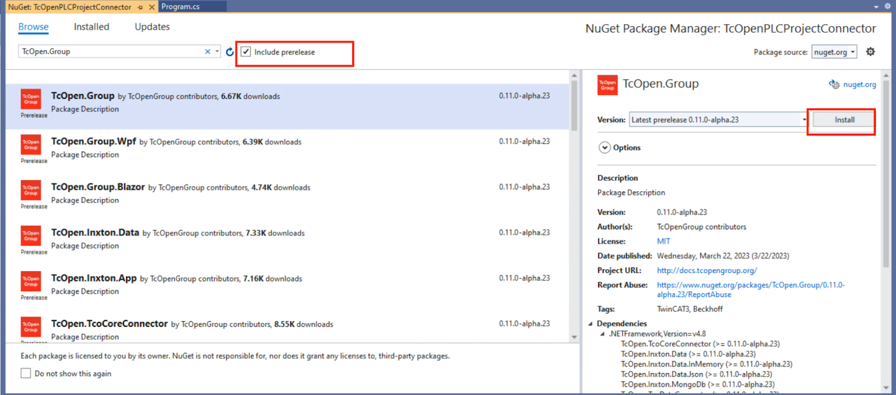Click the TcOpen.Group package icon in list
Viewport: 896px width, 395px height.
[31, 99]
